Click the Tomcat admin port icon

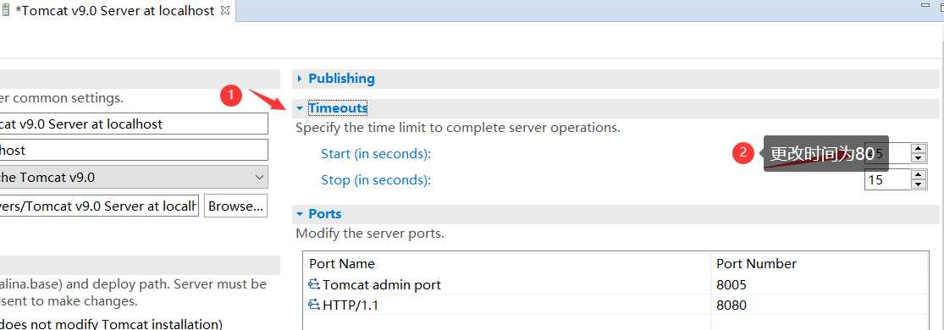coord(313,284)
